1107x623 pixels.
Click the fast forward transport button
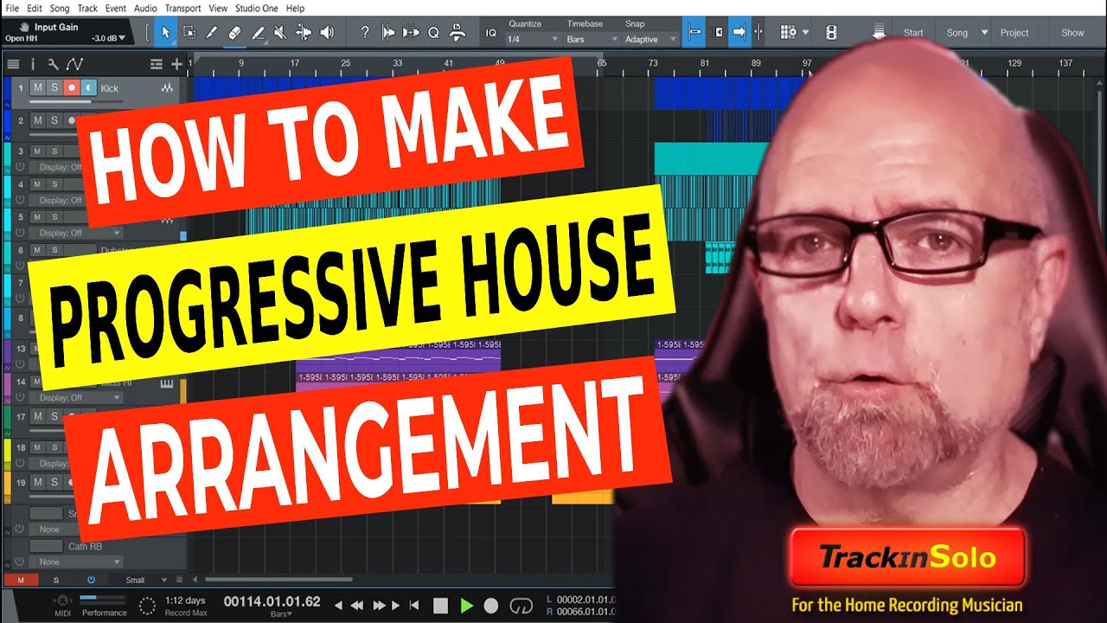click(x=378, y=606)
